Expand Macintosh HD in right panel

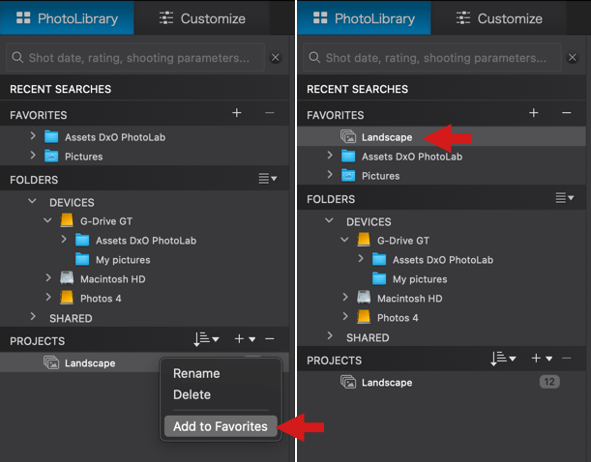[345, 297]
